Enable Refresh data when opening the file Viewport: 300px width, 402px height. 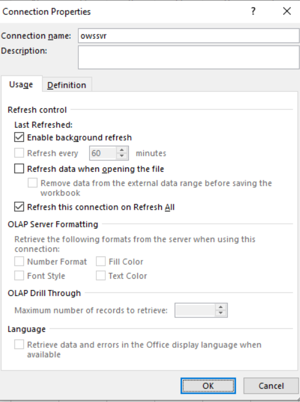19,169
